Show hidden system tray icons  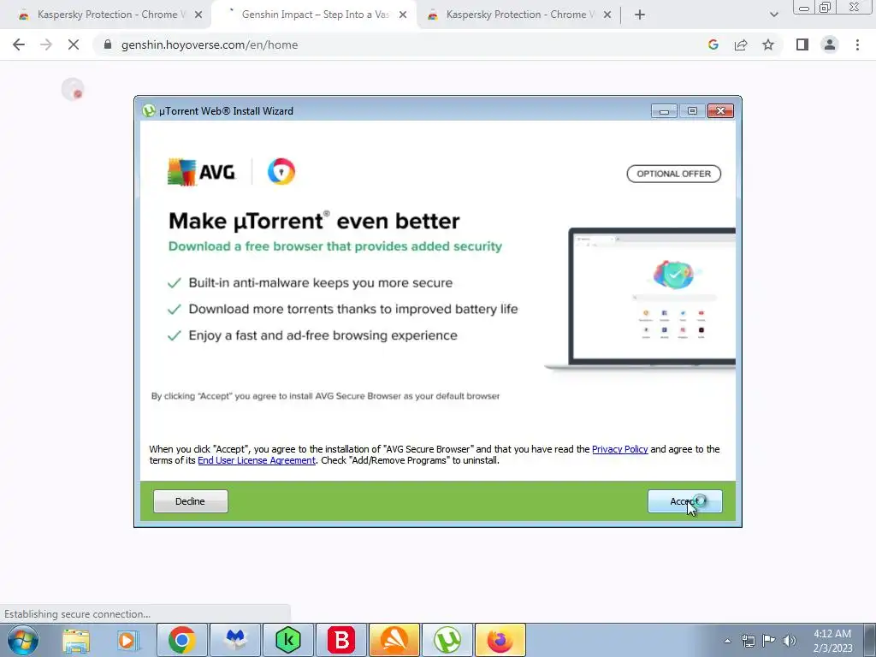(x=727, y=641)
